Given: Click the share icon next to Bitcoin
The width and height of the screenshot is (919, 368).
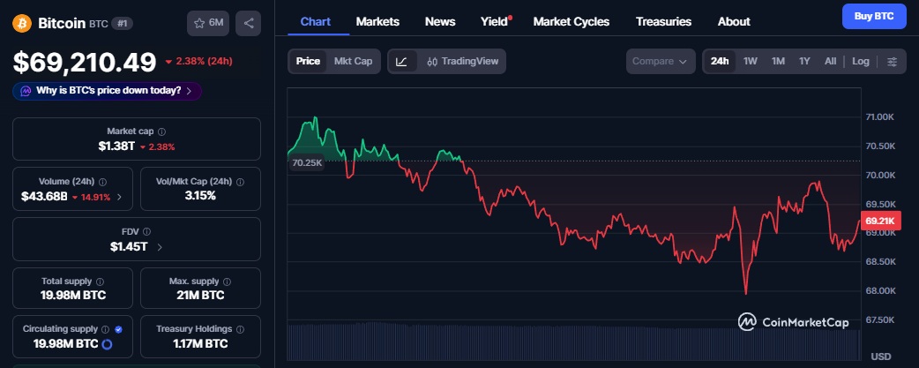Looking at the screenshot, I should coord(248,23).
